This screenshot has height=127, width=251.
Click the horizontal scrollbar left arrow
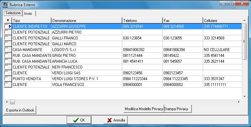point(7,102)
